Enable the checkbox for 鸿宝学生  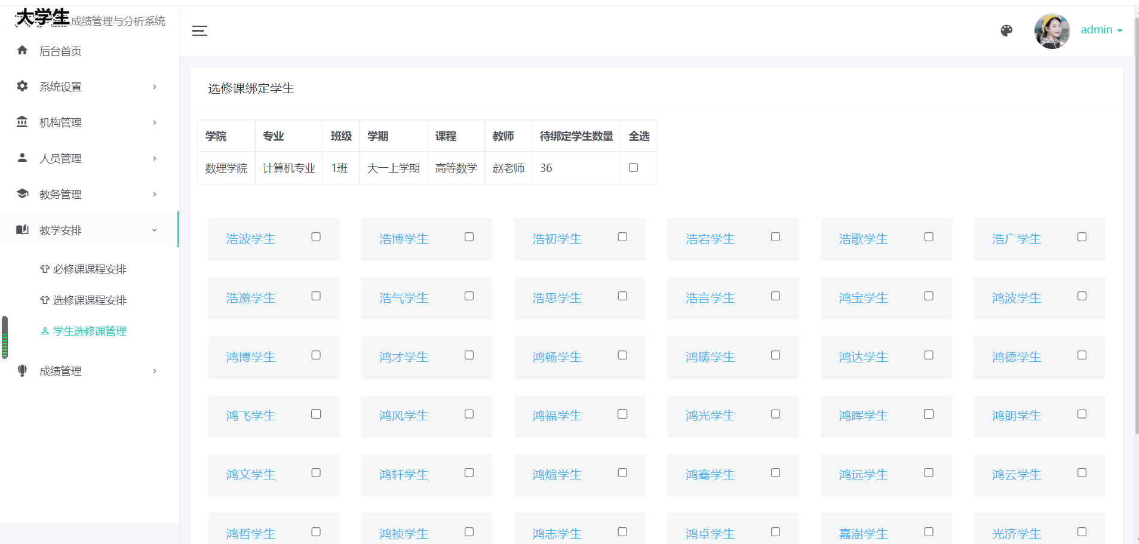coord(929,296)
